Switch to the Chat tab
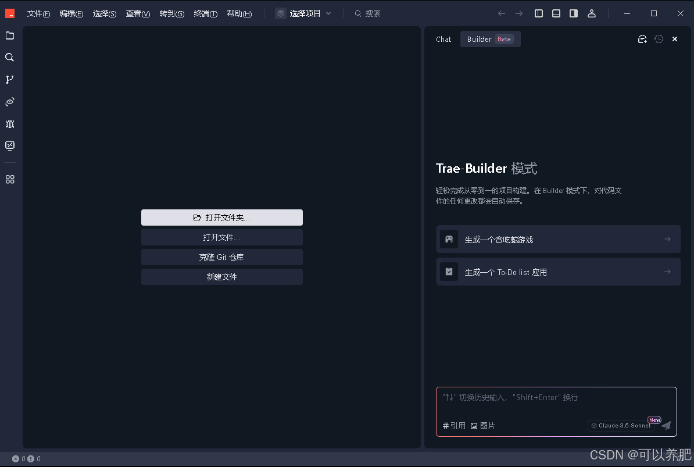Viewport: 694px width, 467px height. pyautogui.click(x=443, y=40)
